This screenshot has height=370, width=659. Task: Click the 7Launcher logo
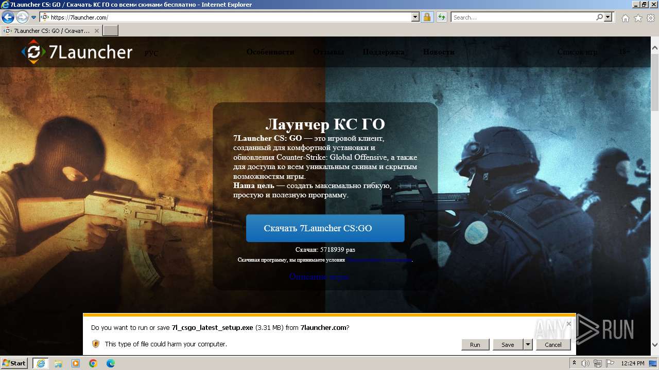[77, 52]
